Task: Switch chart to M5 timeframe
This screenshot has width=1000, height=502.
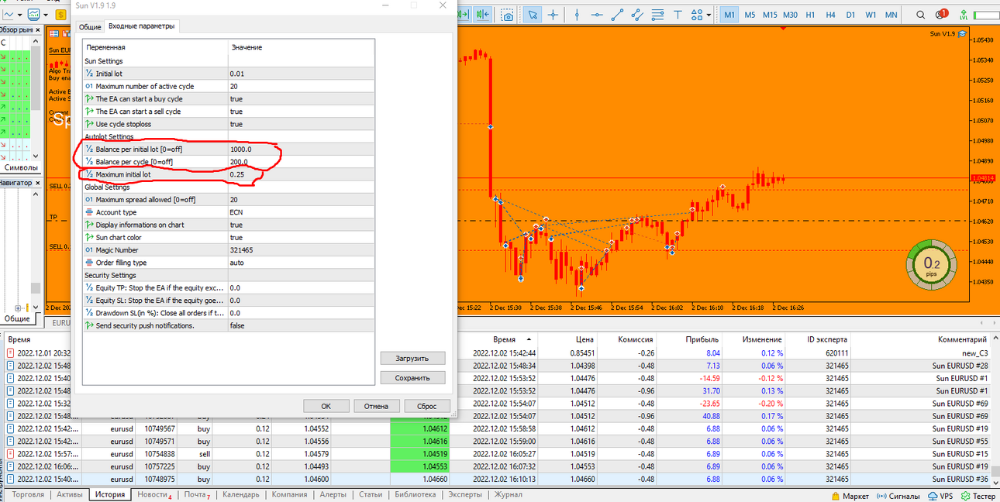Action: click(x=750, y=15)
